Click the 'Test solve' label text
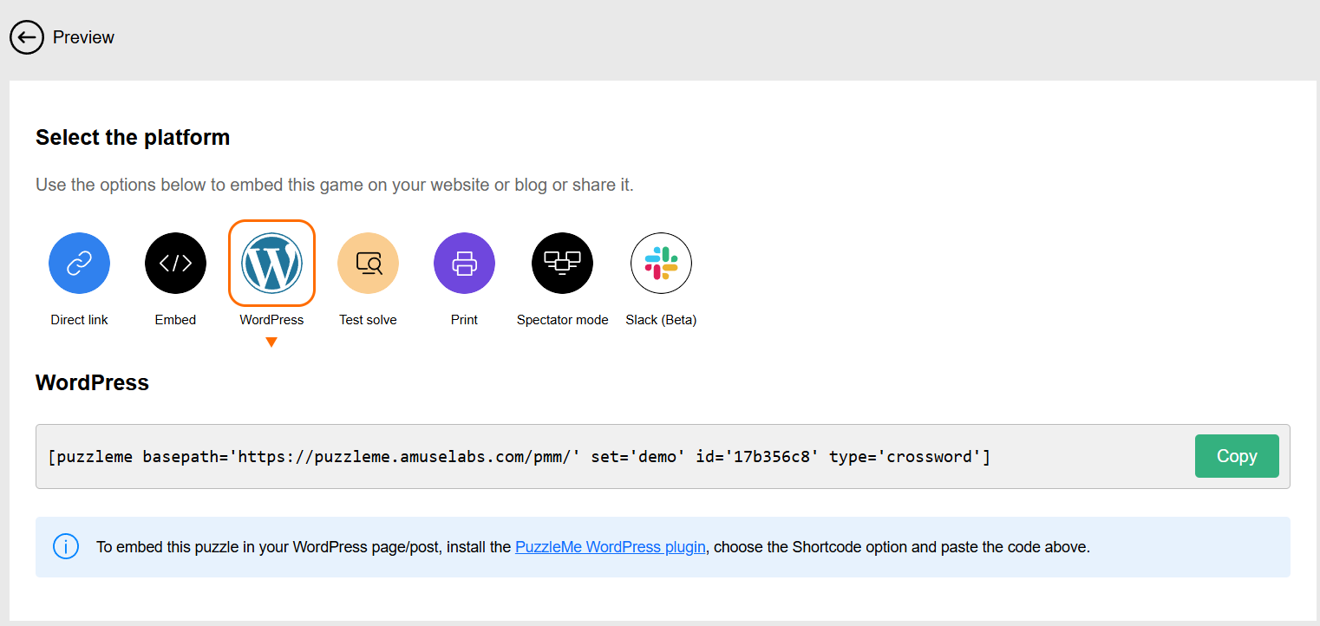The height and width of the screenshot is (626, 1320). 368,320
